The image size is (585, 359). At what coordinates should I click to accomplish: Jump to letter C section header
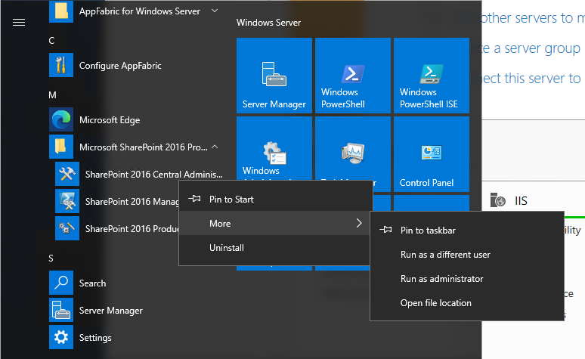pyautogui.click(x=51, y=40)
